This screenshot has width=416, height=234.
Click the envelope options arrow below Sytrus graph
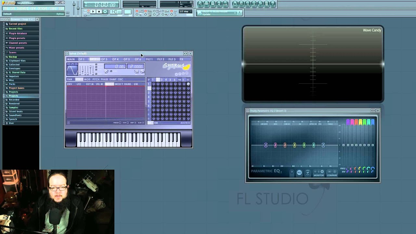[69, 123]
